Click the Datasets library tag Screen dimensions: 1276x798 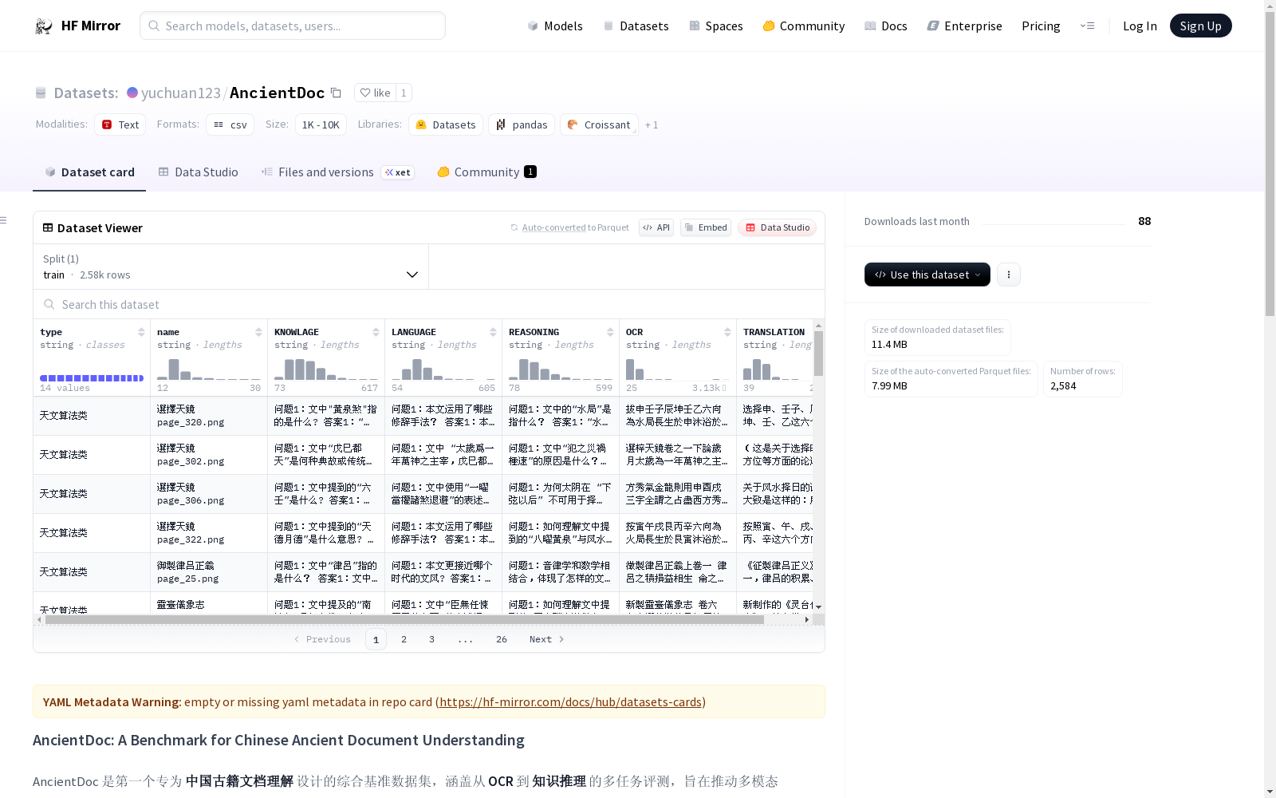click(x=446, y=124)
